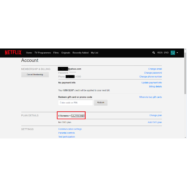The width and height of the screenshot is (187, 187).
Task: Expand the profile dropdown arrow
Action: (177, 53)
